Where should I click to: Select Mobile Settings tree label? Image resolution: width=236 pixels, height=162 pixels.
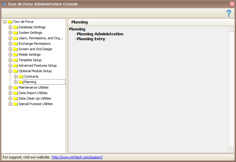29,55
